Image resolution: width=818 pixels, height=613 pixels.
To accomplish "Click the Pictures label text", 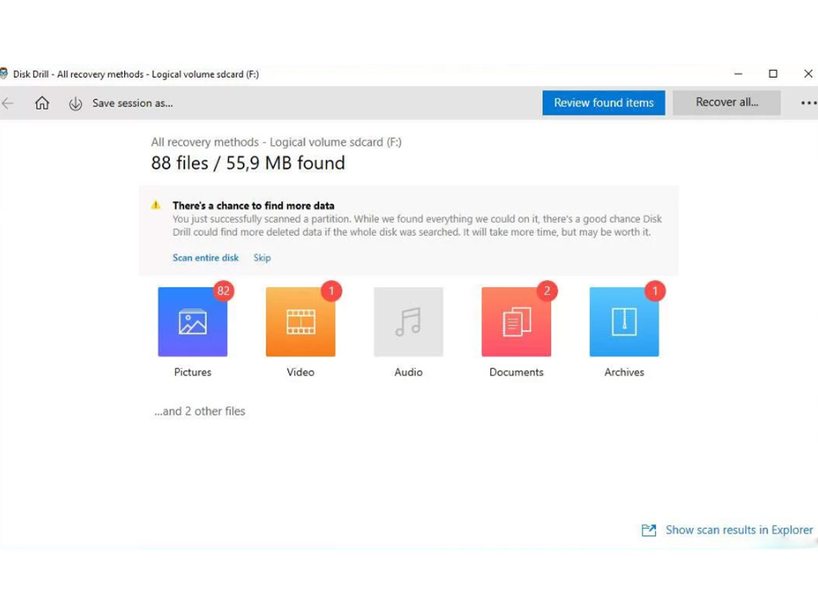I will coord(193,372).
